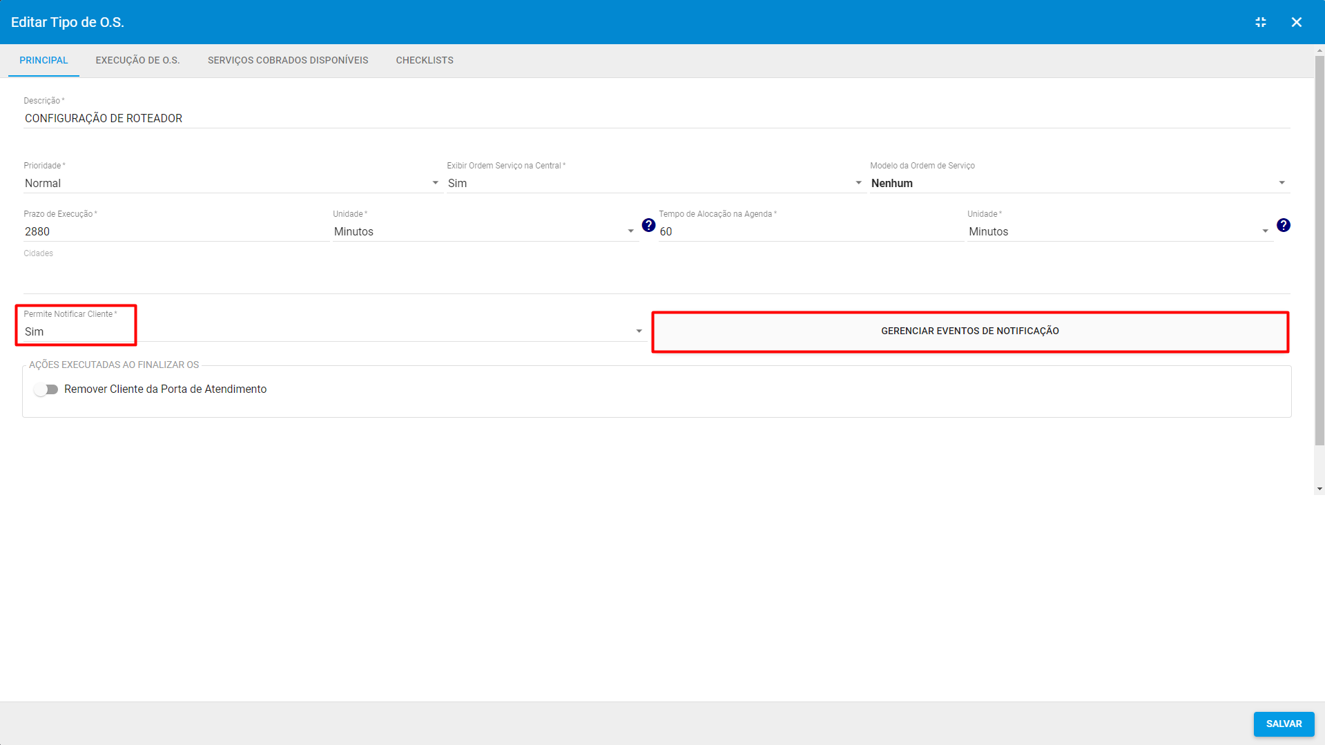The image size is (1325, 745).
Task: Open the Checklists tab
Action: (425, 60)
